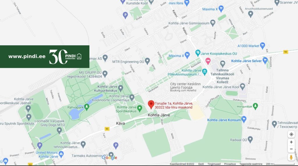
Task: Click the Põlevkivimuuseum museum marker
Action: click(x=205, y=72)
